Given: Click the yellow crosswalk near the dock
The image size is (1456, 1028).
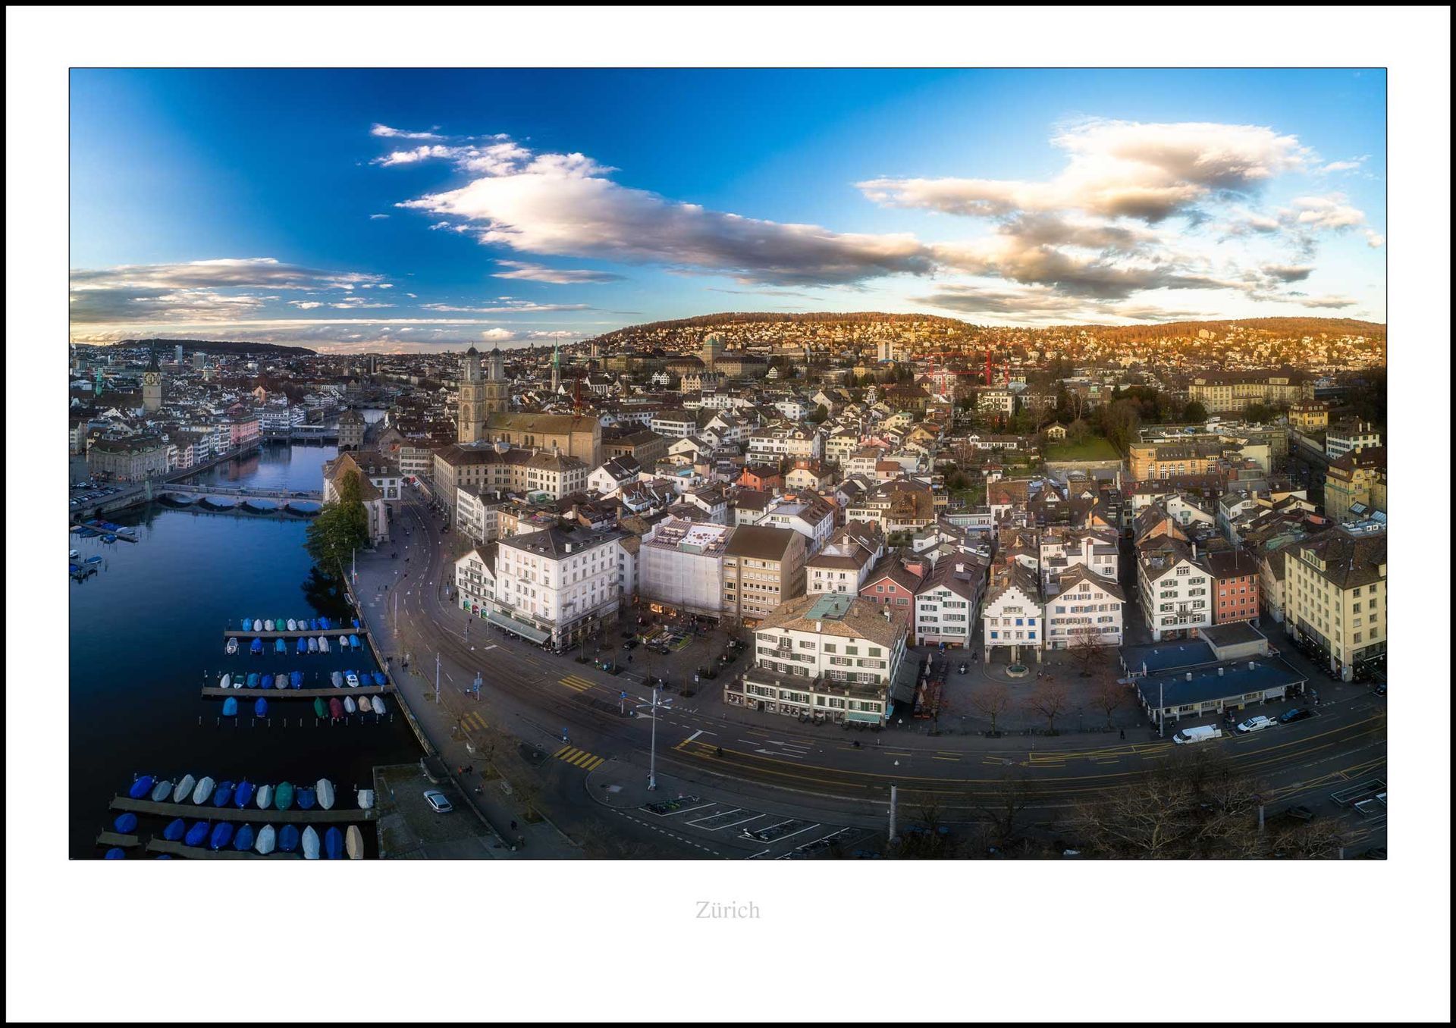Looking at the screenshot, I should pyautogui.click(x=579, y=757).
